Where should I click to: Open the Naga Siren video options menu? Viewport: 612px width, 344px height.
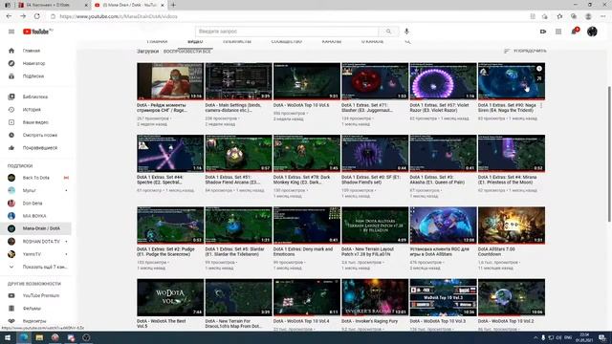541,106
